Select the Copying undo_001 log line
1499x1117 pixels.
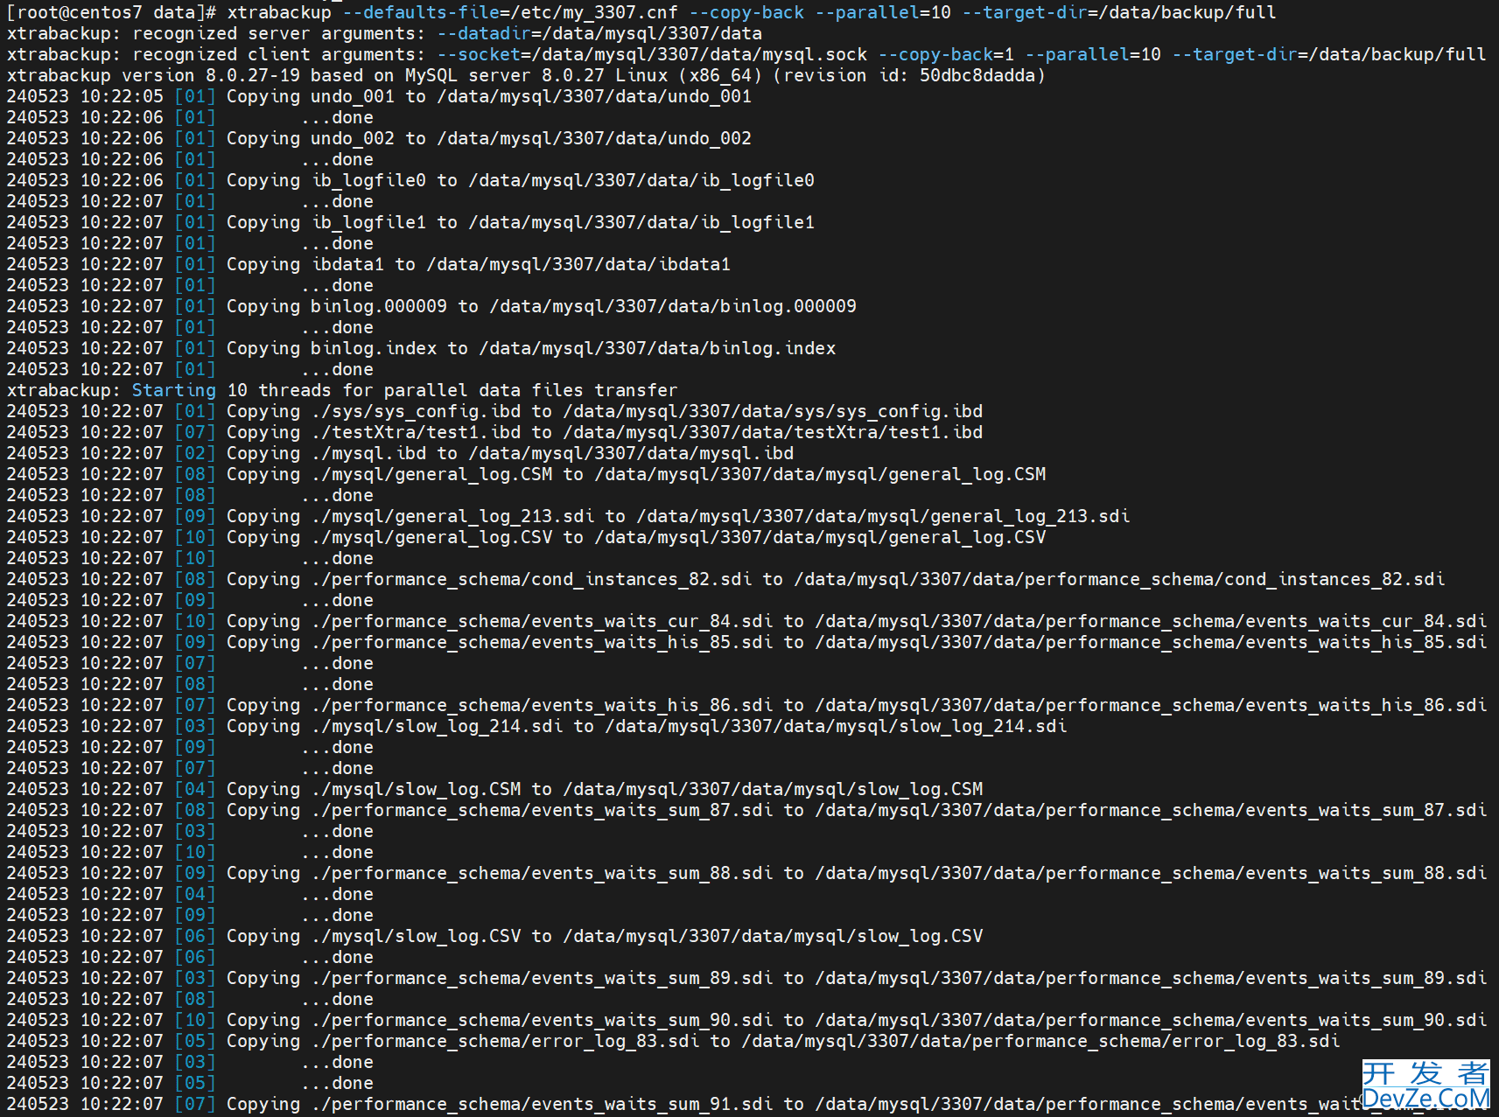tap(379, 96)
